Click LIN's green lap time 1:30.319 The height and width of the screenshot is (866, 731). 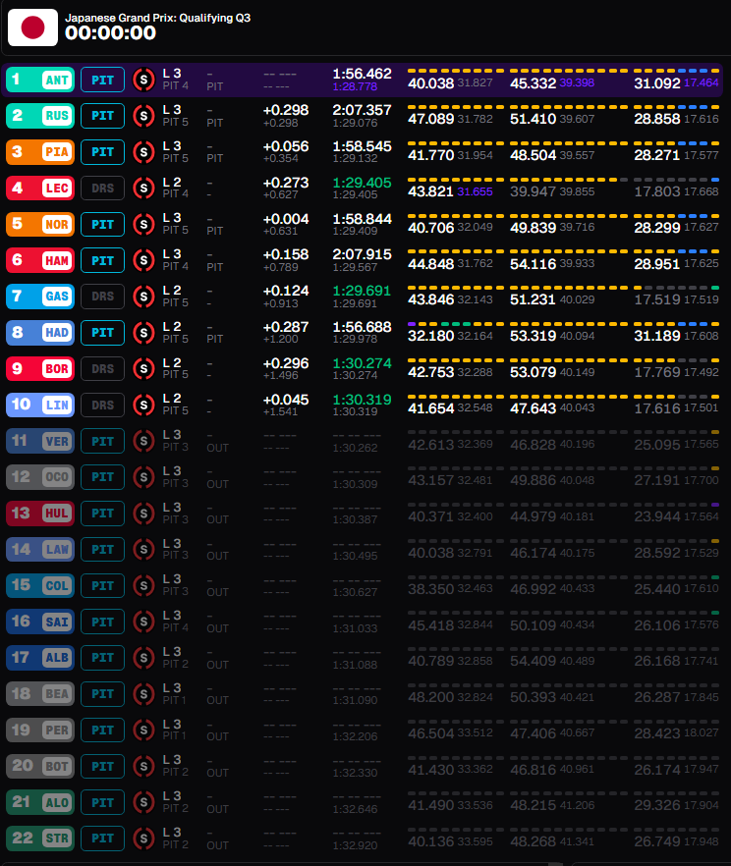(362, 400)
